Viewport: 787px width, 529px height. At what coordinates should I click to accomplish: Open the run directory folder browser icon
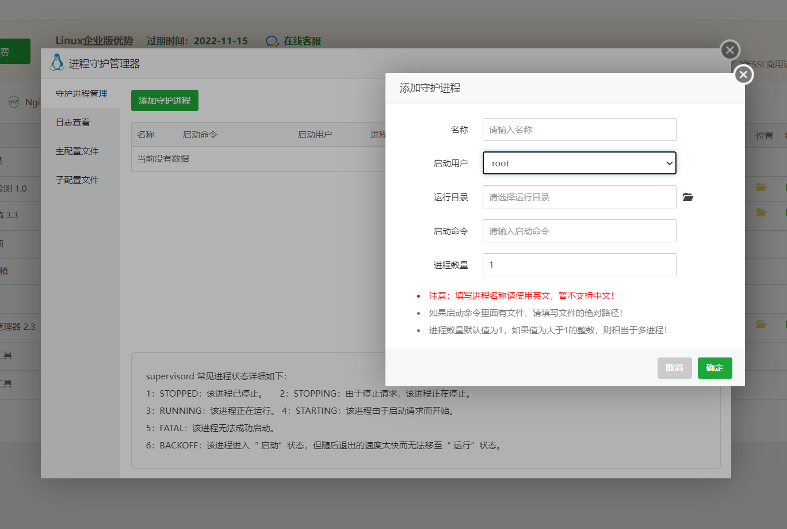[688, 197]
